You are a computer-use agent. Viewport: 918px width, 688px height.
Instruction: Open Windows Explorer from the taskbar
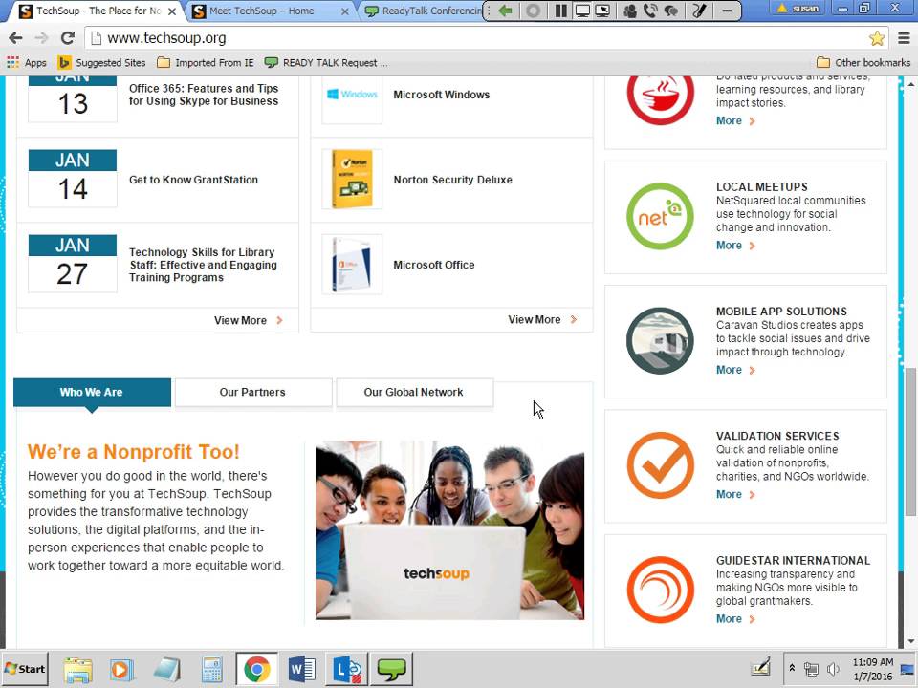pos(77,669)
